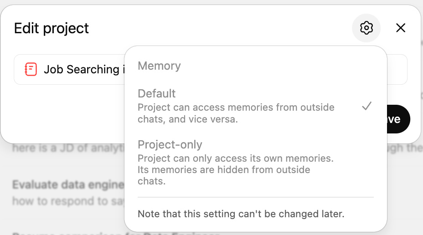The image size is (423, 235).
Task: Click the Memory section header
Action: [159, 66]
